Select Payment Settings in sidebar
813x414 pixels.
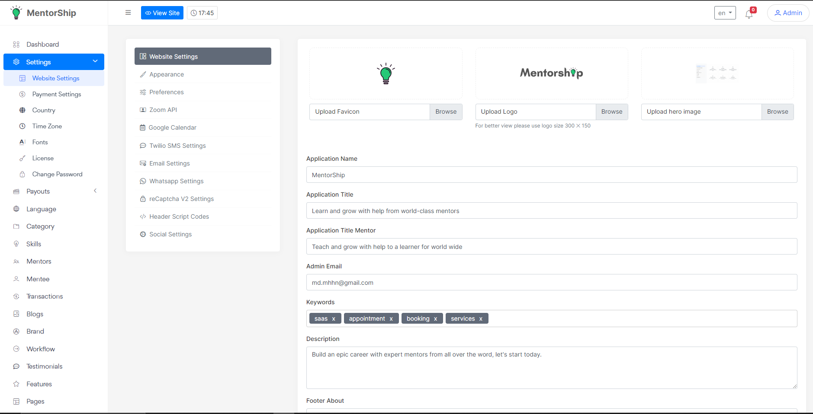click(56, 94)
